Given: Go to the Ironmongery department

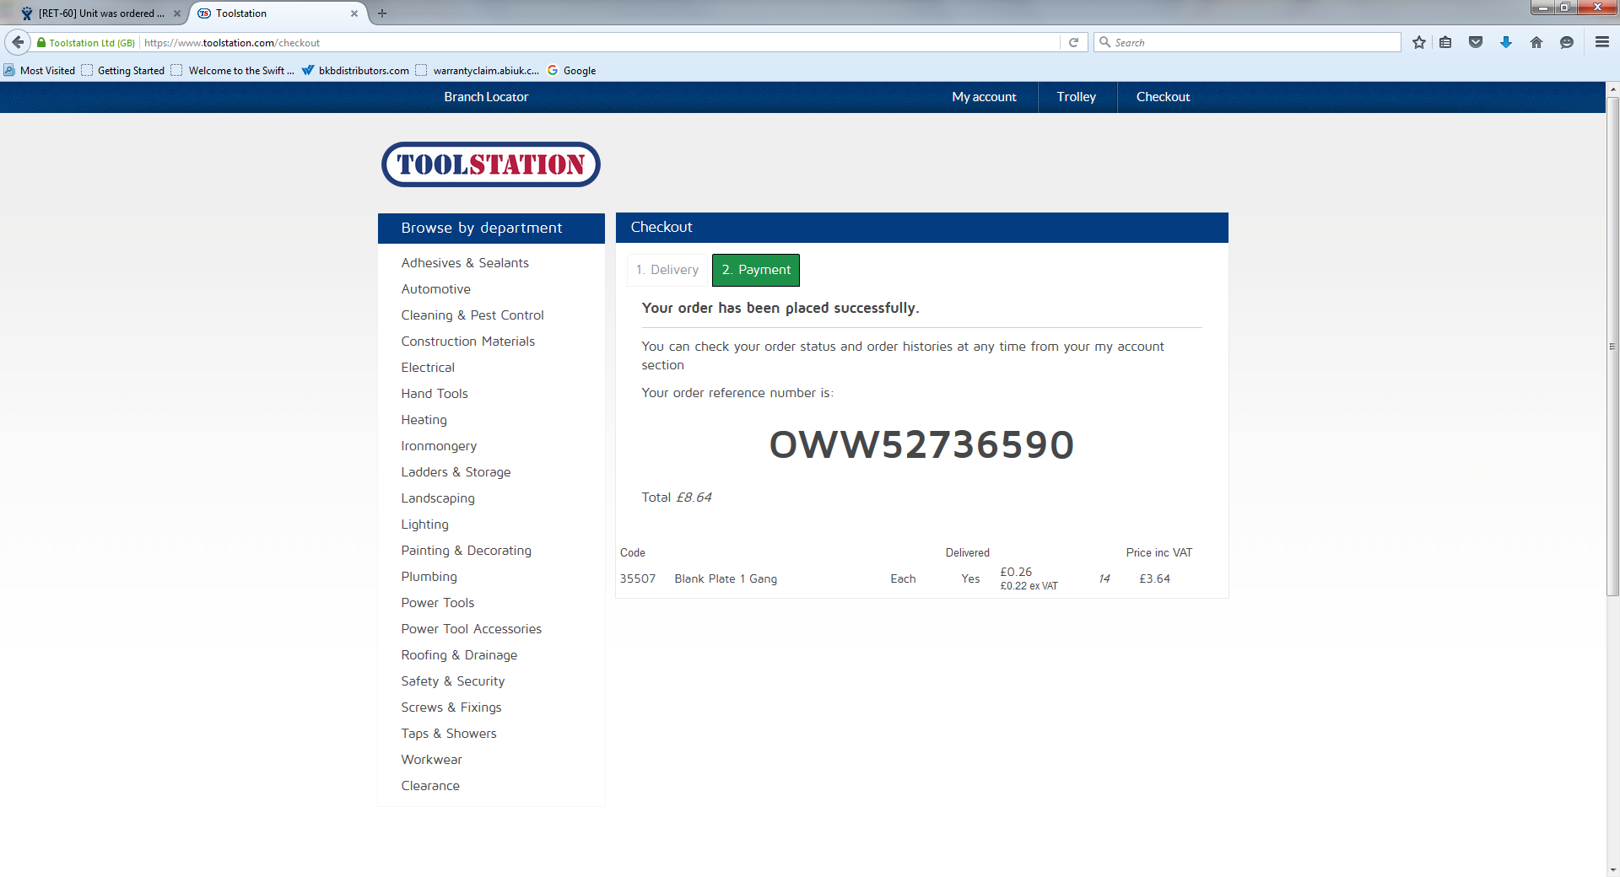Looking at the screenshot, I should (x=439, y=446).
